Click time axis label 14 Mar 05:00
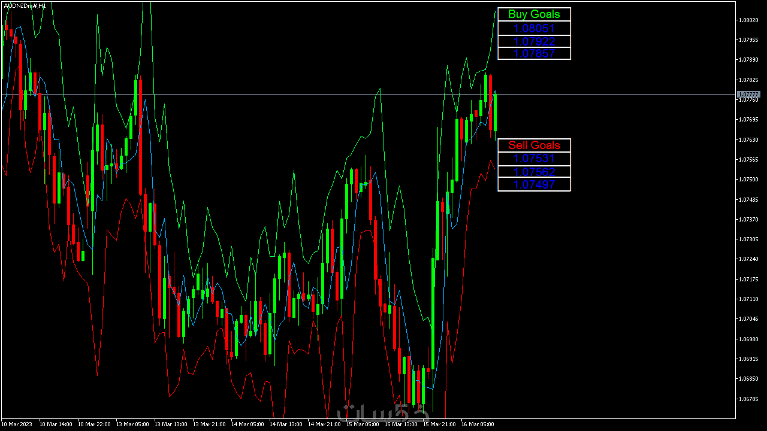The height and width of the screenshot is (431, 767). coord(248,424)
